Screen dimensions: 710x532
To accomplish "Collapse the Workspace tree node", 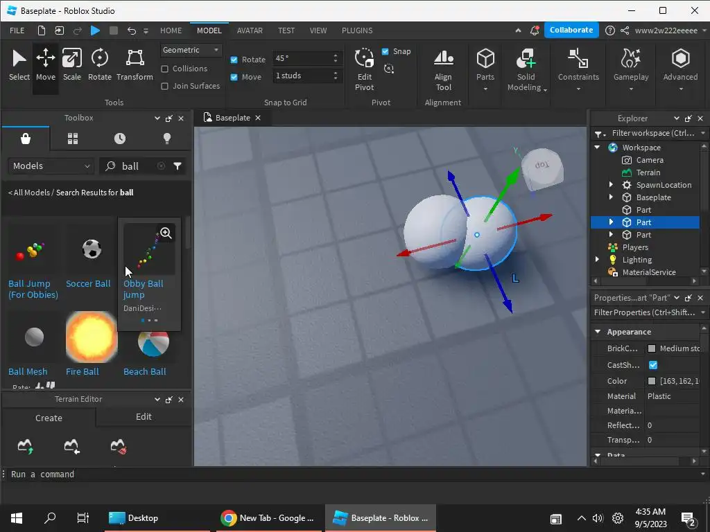I will pos(597,147).
